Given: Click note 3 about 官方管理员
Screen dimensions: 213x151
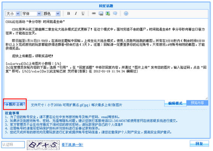Looking at the screenshot, I should 64,125.
